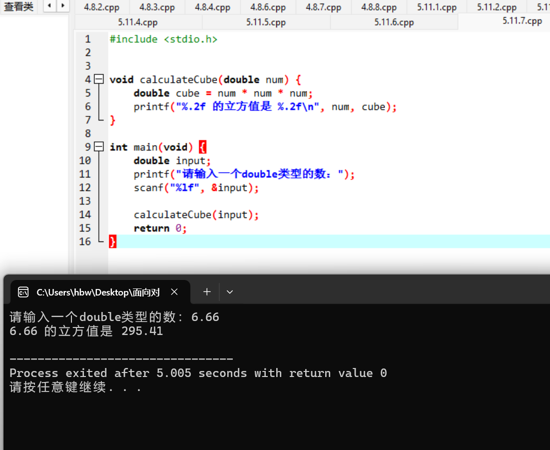Click the console prompt line ending in 6.66
Image resolution: width=550 pixels, height=450 pixels.
click(x=114, y=317)
